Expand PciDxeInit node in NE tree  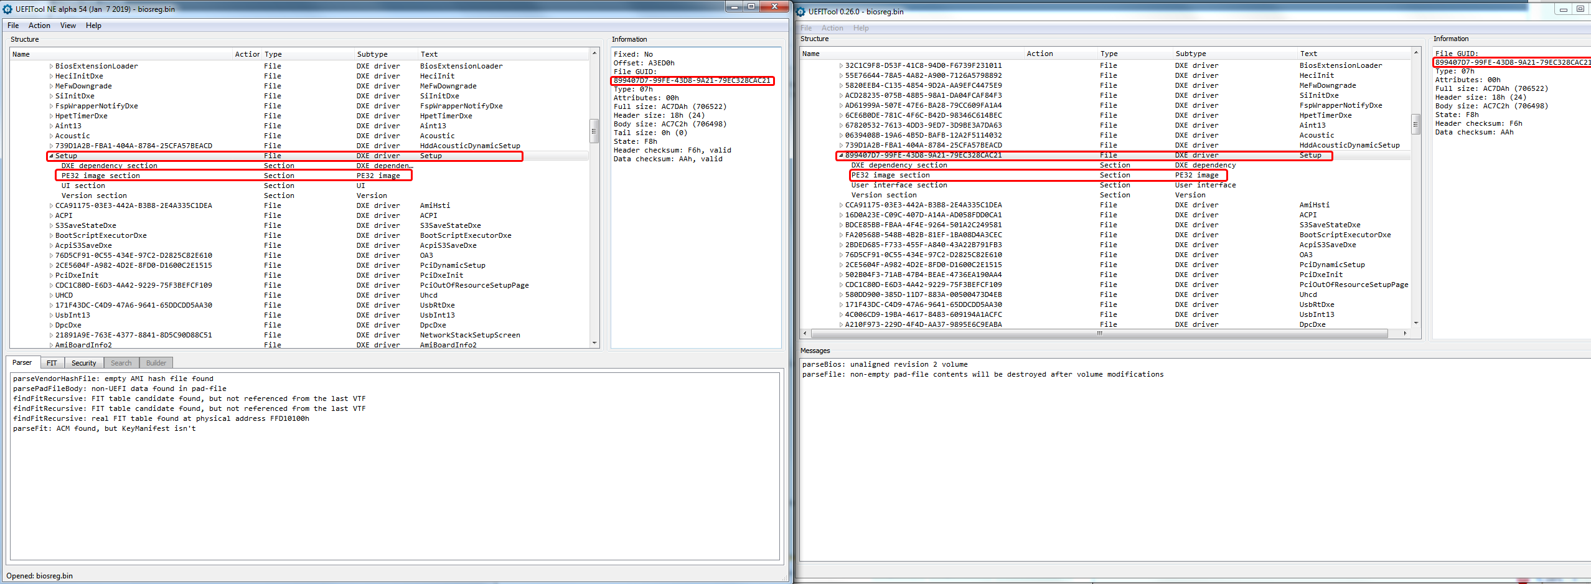coord(51,275)
